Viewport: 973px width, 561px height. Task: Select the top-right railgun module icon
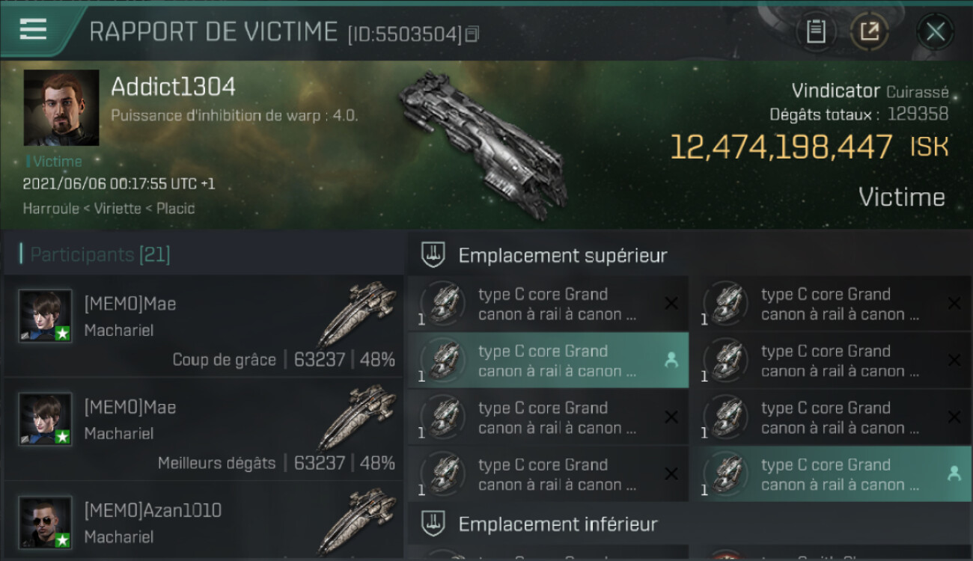(x=726, y=304)
